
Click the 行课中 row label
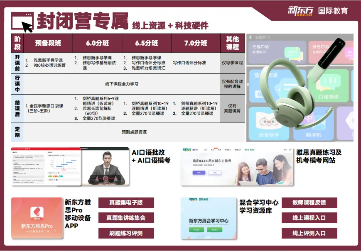pos(17,84)
